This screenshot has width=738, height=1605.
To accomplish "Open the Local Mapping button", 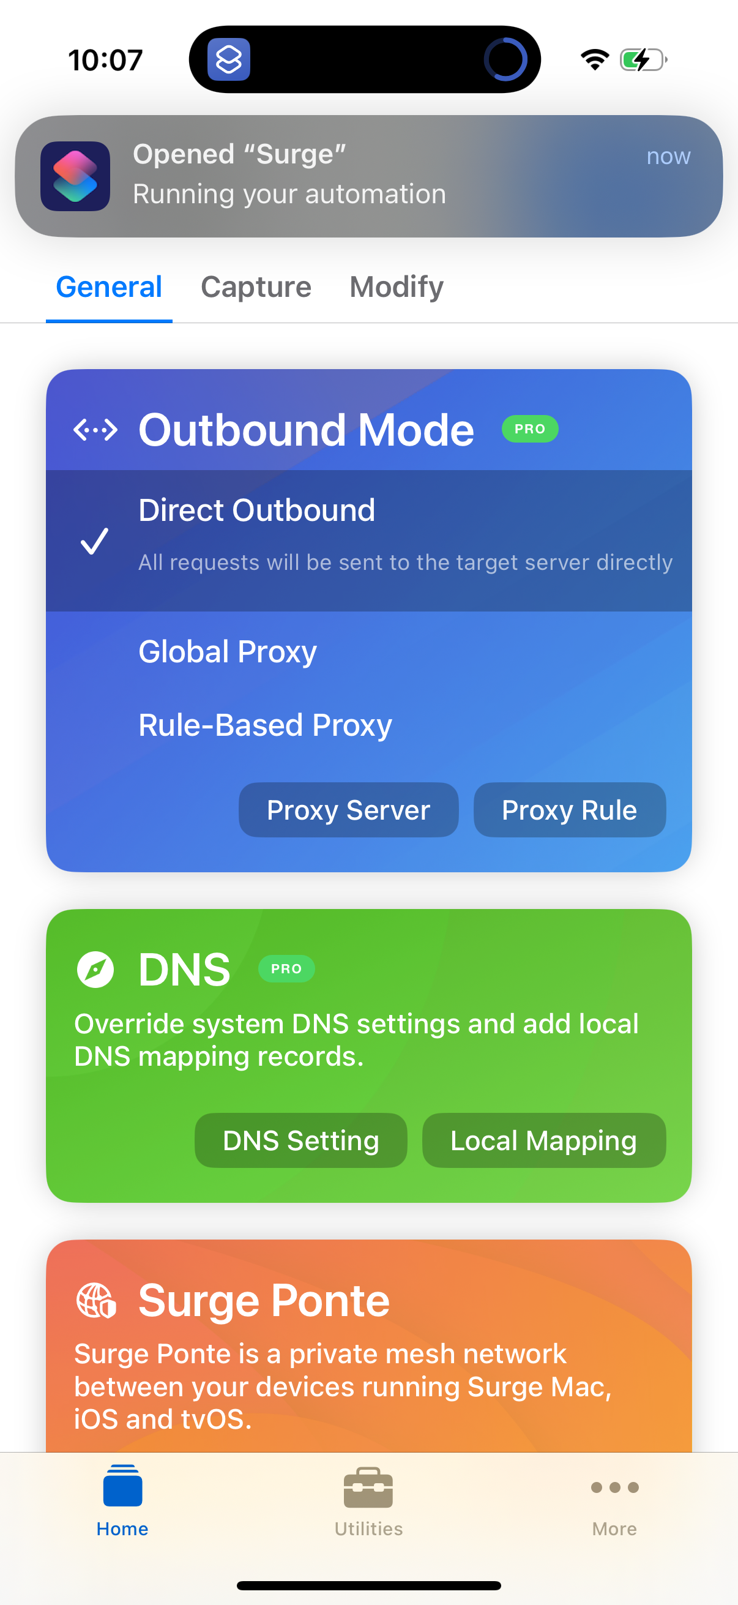I will (544, 1141).
